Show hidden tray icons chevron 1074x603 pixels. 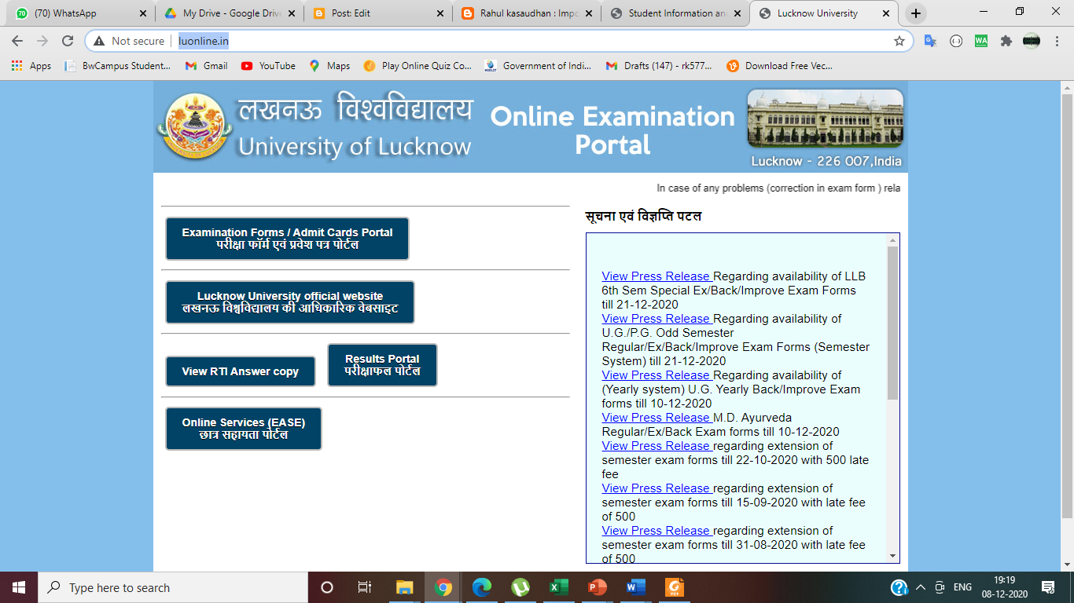click(920, 587)
